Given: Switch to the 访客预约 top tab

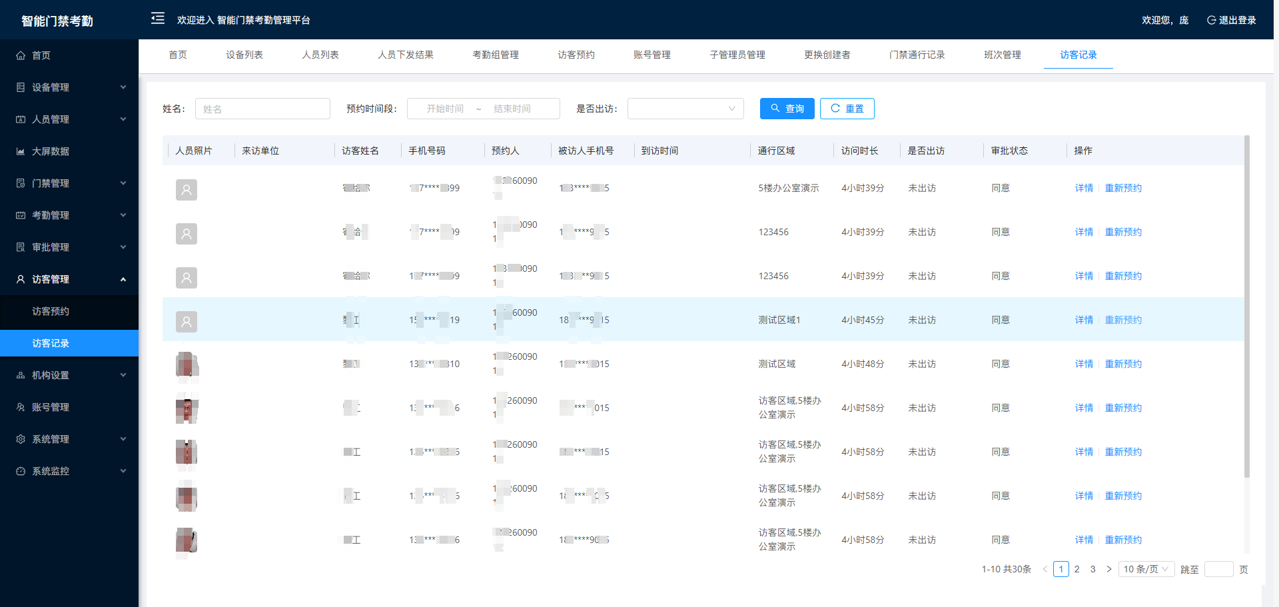Looking at the screenshot, I should click(576, 55).
